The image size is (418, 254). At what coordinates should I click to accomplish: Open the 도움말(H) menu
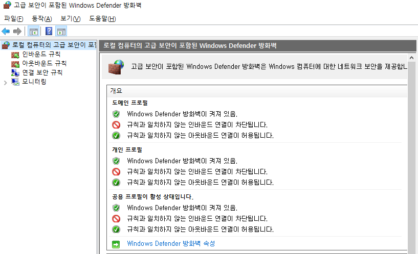[102, 18]
